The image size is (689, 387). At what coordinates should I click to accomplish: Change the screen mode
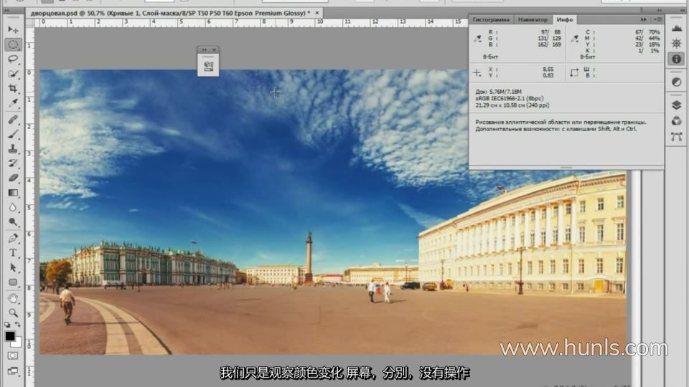pos(13,371)
